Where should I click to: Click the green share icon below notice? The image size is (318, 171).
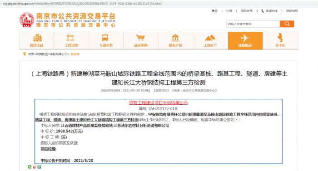30,167
